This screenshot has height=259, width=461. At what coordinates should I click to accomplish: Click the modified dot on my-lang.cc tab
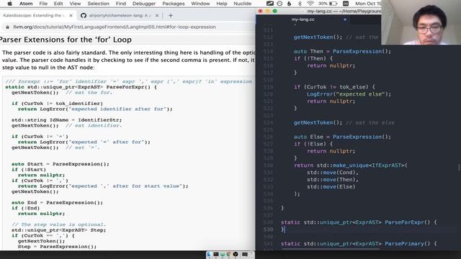tap(345, 19)
